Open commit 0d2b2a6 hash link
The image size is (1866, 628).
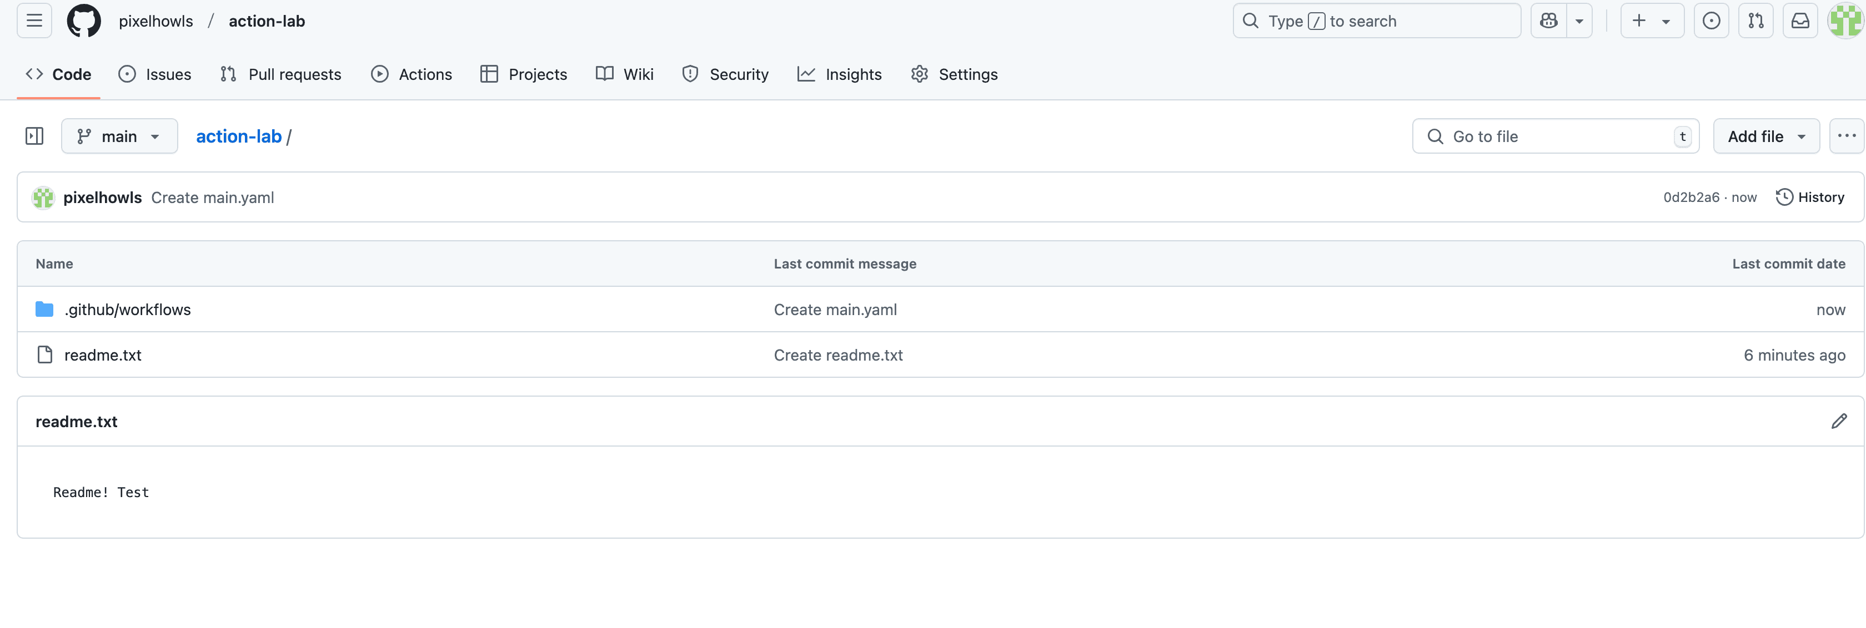pos(1691,197)
